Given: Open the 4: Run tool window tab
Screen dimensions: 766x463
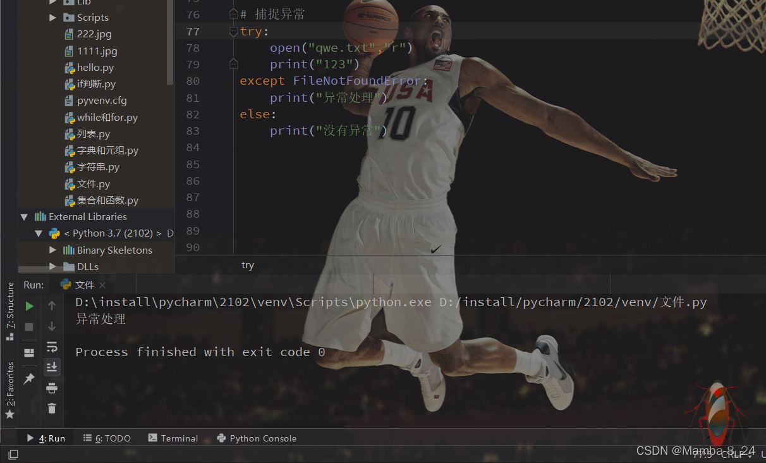Looking at the screenshot, I should [46, 438].
